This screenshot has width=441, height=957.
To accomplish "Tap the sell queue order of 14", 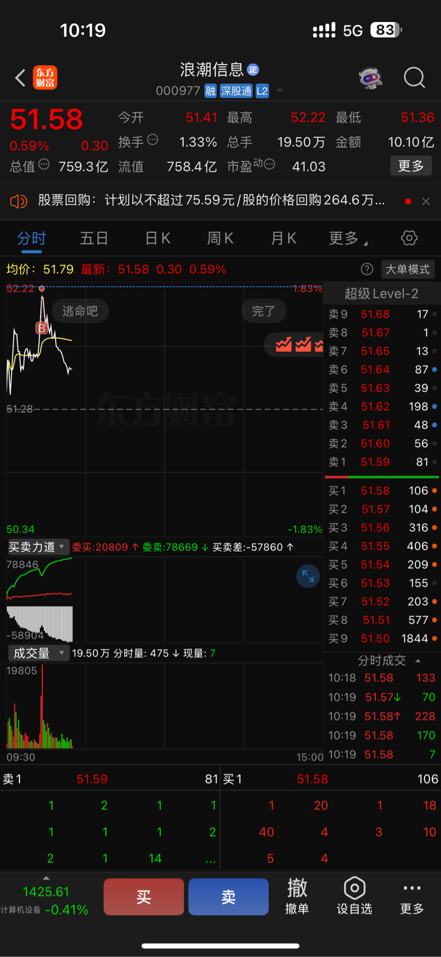I will click(155, 858).
